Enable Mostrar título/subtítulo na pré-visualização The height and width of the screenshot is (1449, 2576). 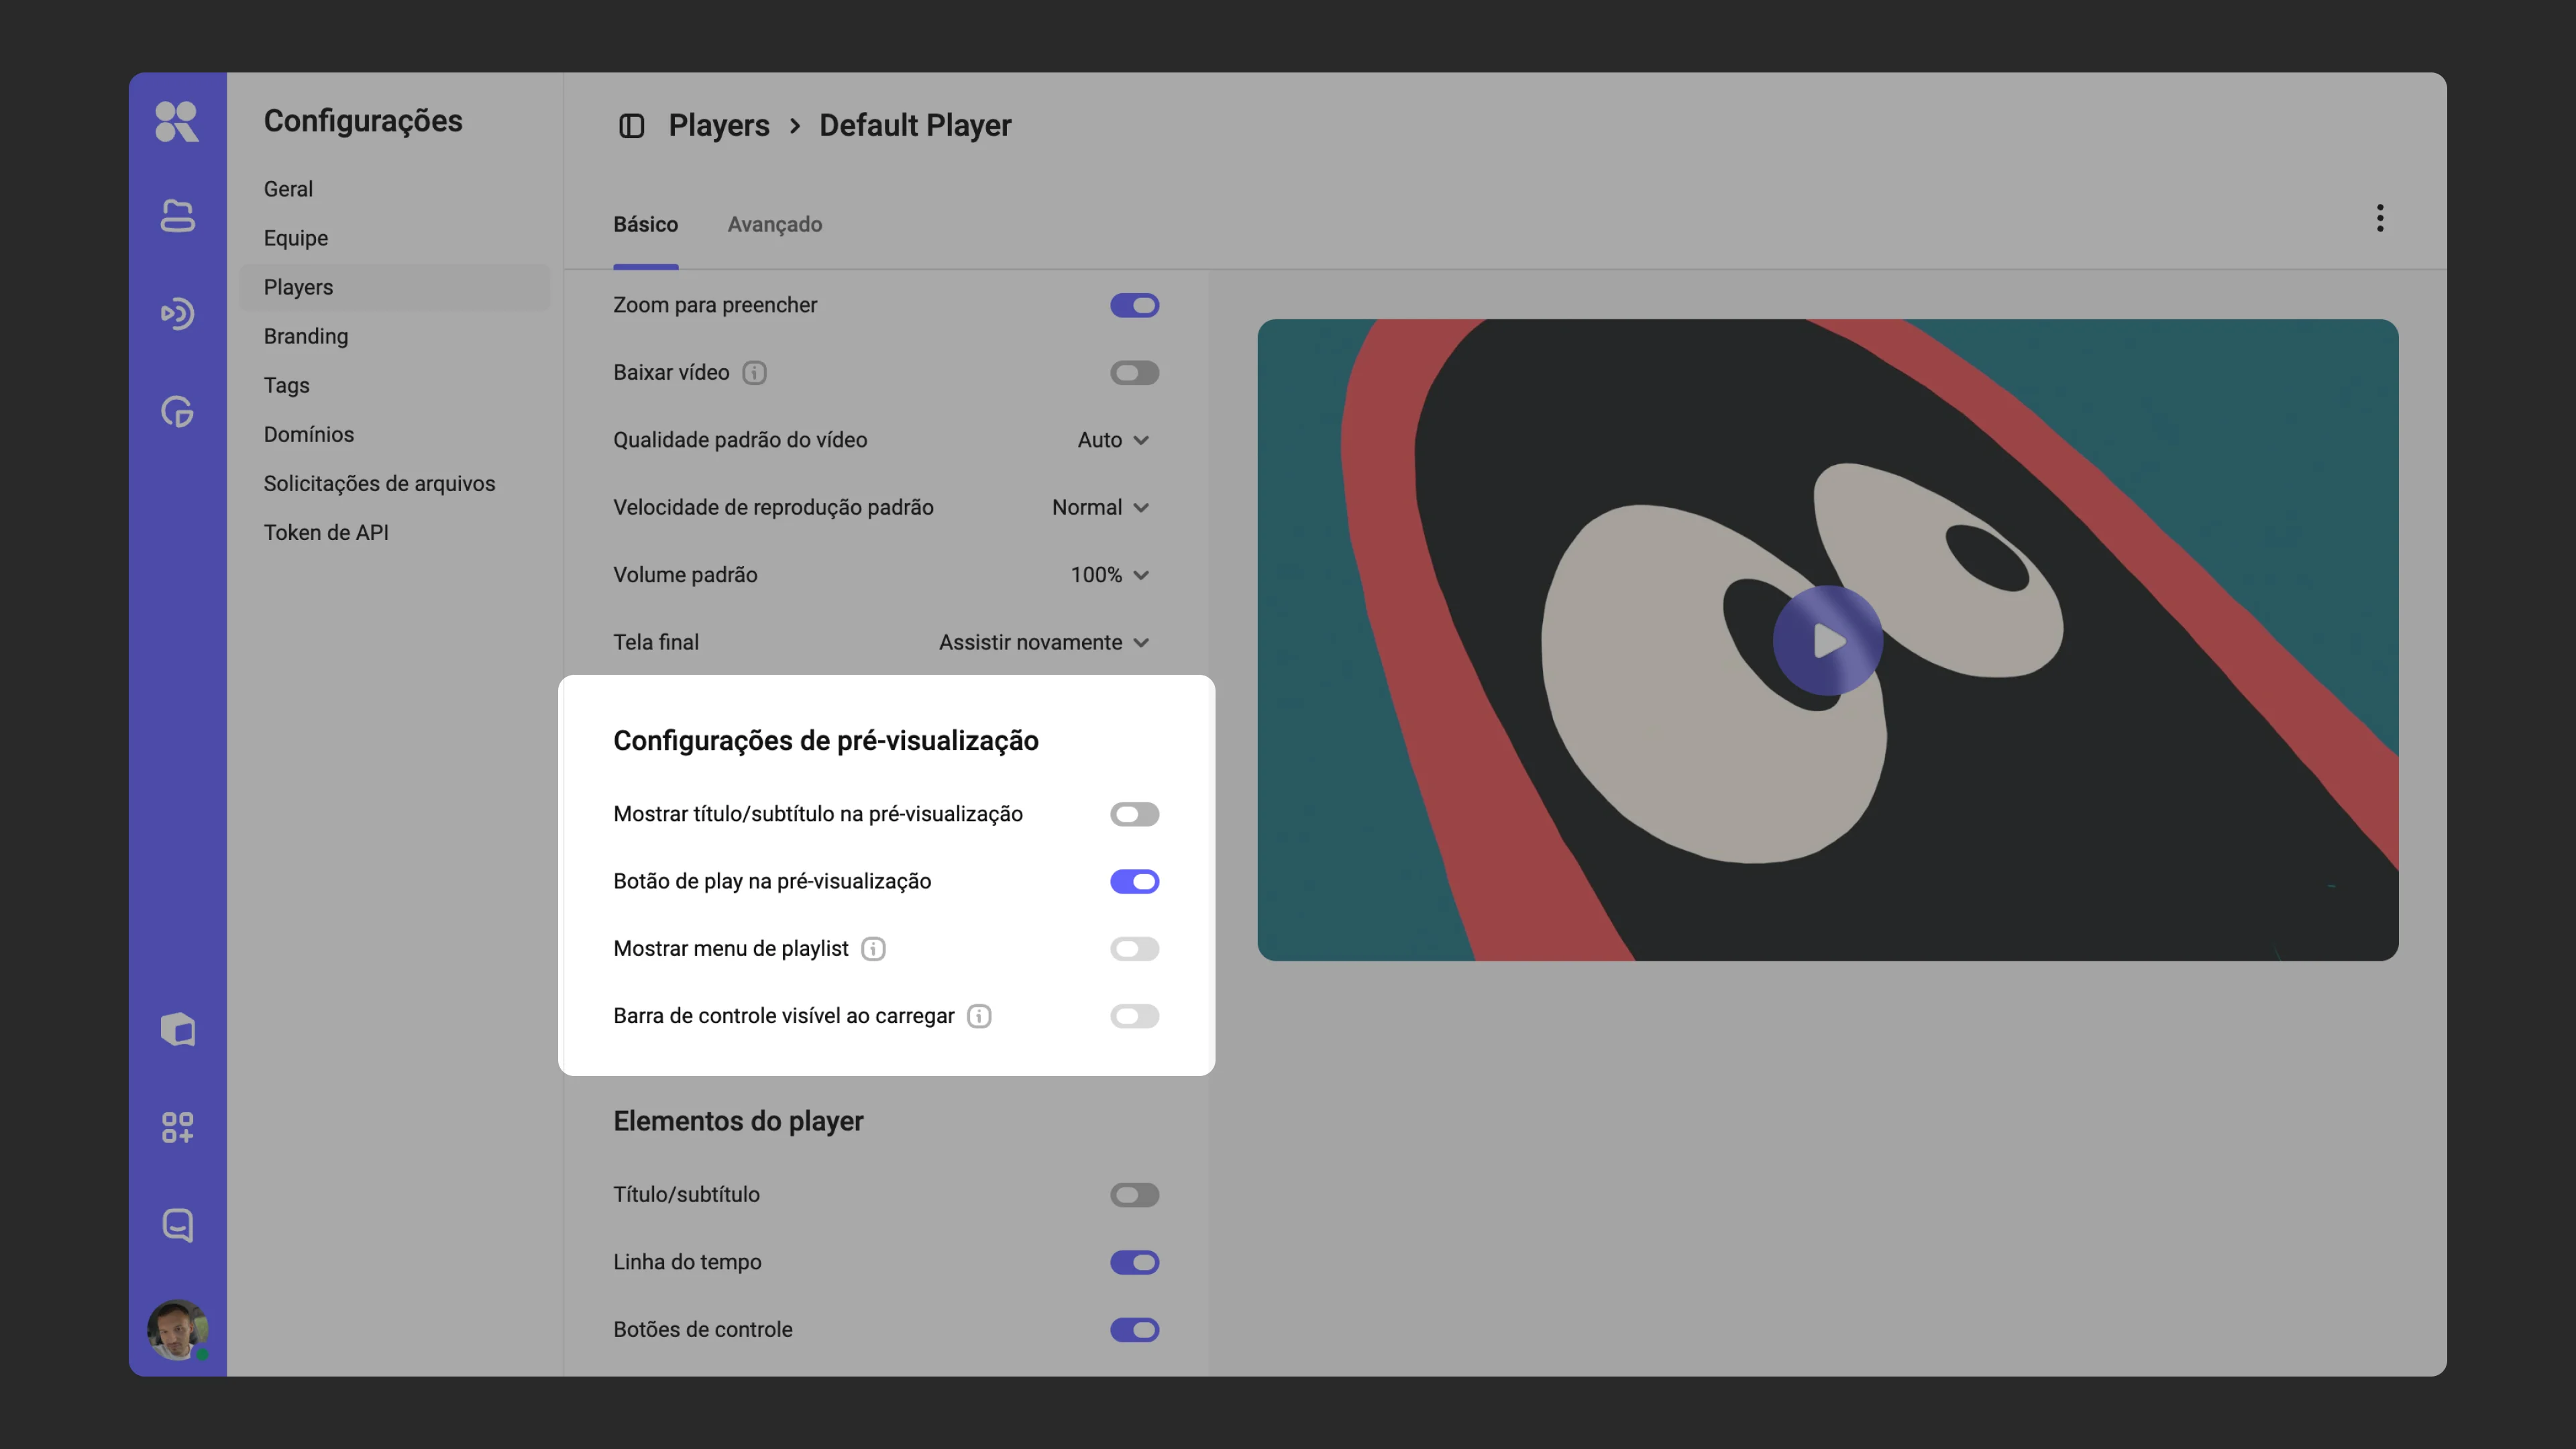click(1134, 814)
